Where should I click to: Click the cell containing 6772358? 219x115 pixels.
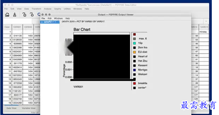pos(18,83)
